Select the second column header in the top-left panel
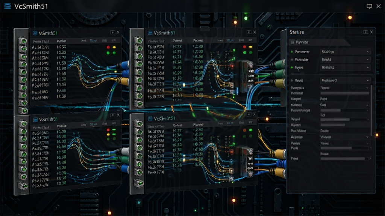The image size is (385, 216). point(61,41)
